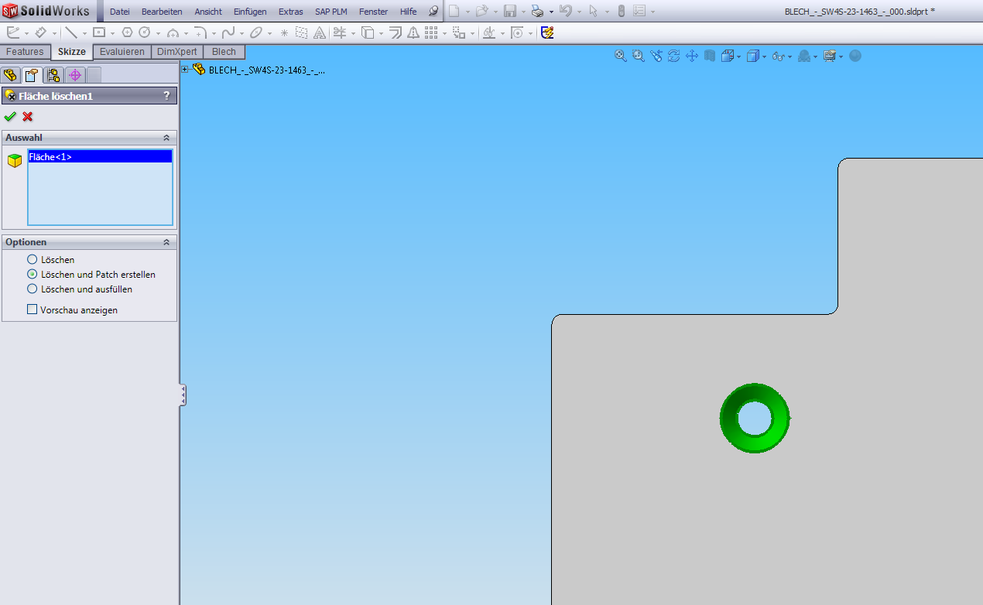Click the New document icon

455,12
